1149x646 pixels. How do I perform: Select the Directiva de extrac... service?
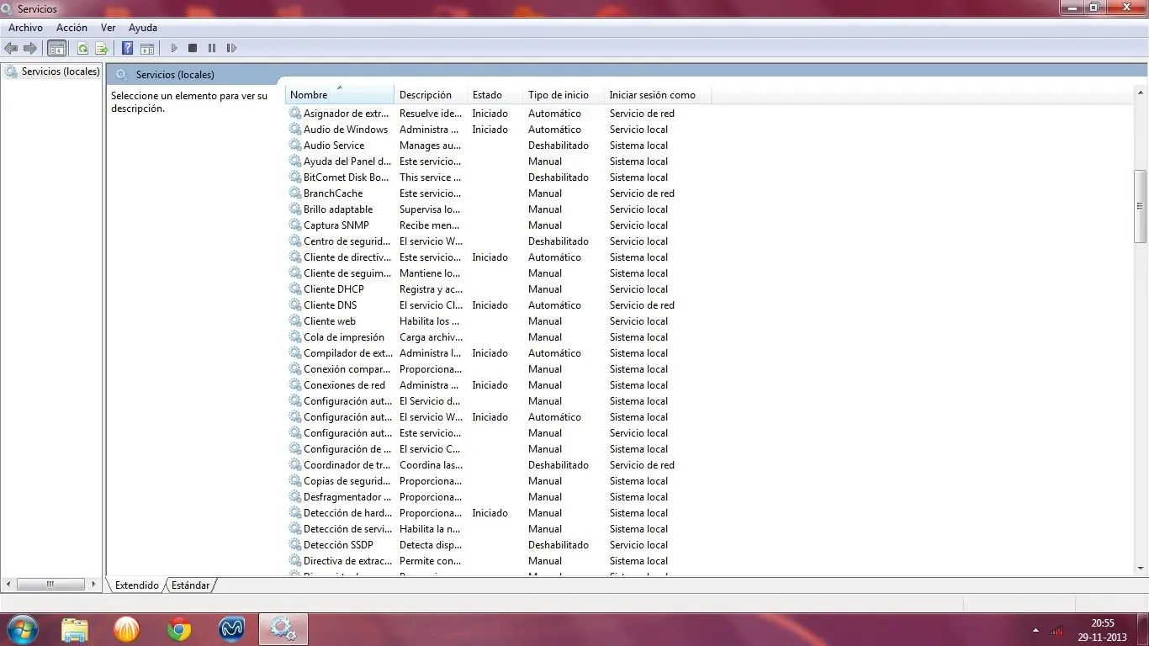348,560
